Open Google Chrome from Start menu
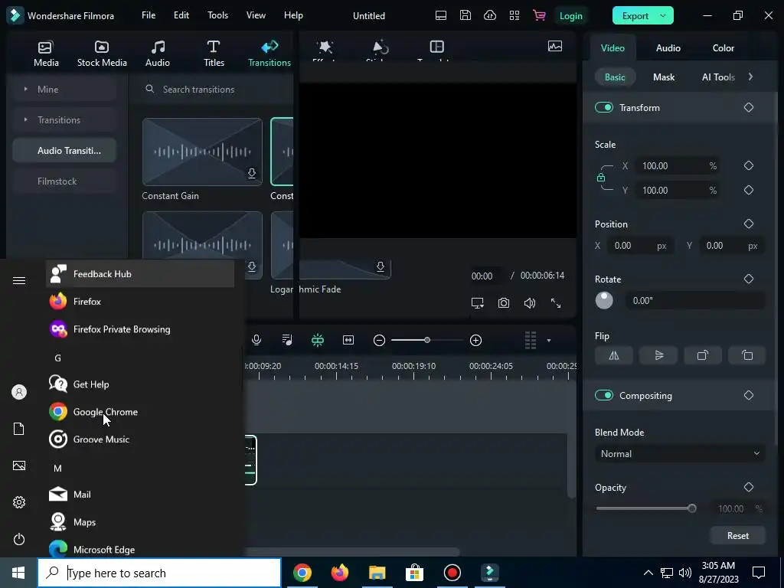This screenshot has width=784, height=588. 140,411
